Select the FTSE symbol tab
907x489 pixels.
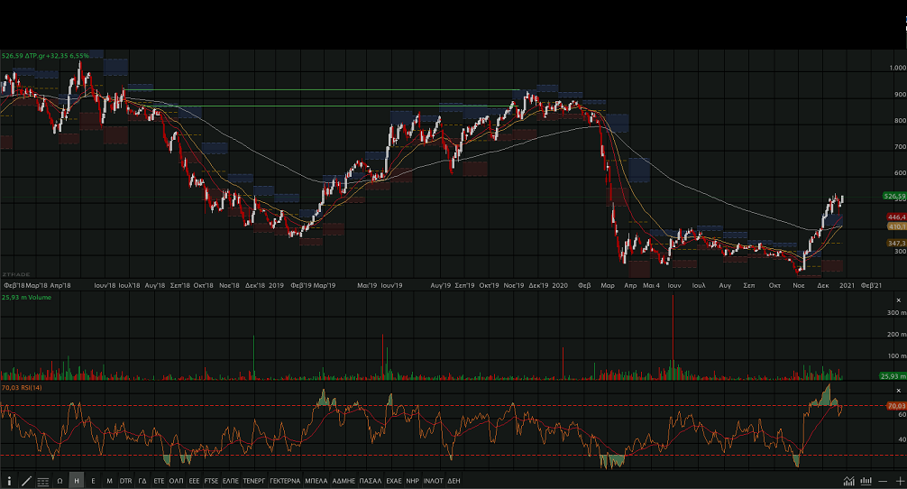click(x=212, y=481)
